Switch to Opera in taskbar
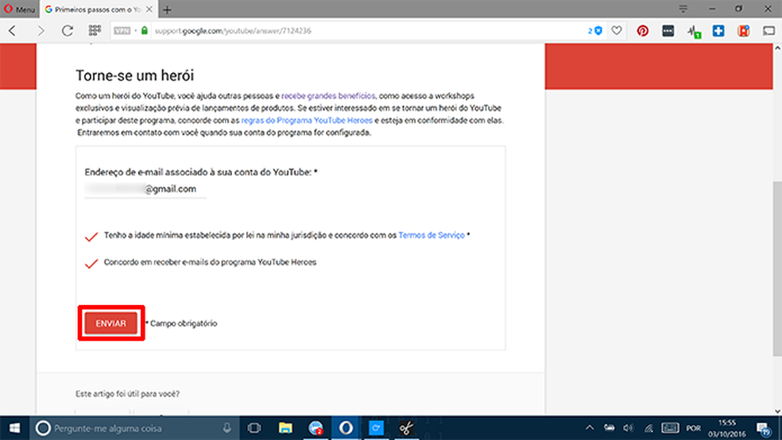This screenshot has width=782, height=440. click(346, 428)
